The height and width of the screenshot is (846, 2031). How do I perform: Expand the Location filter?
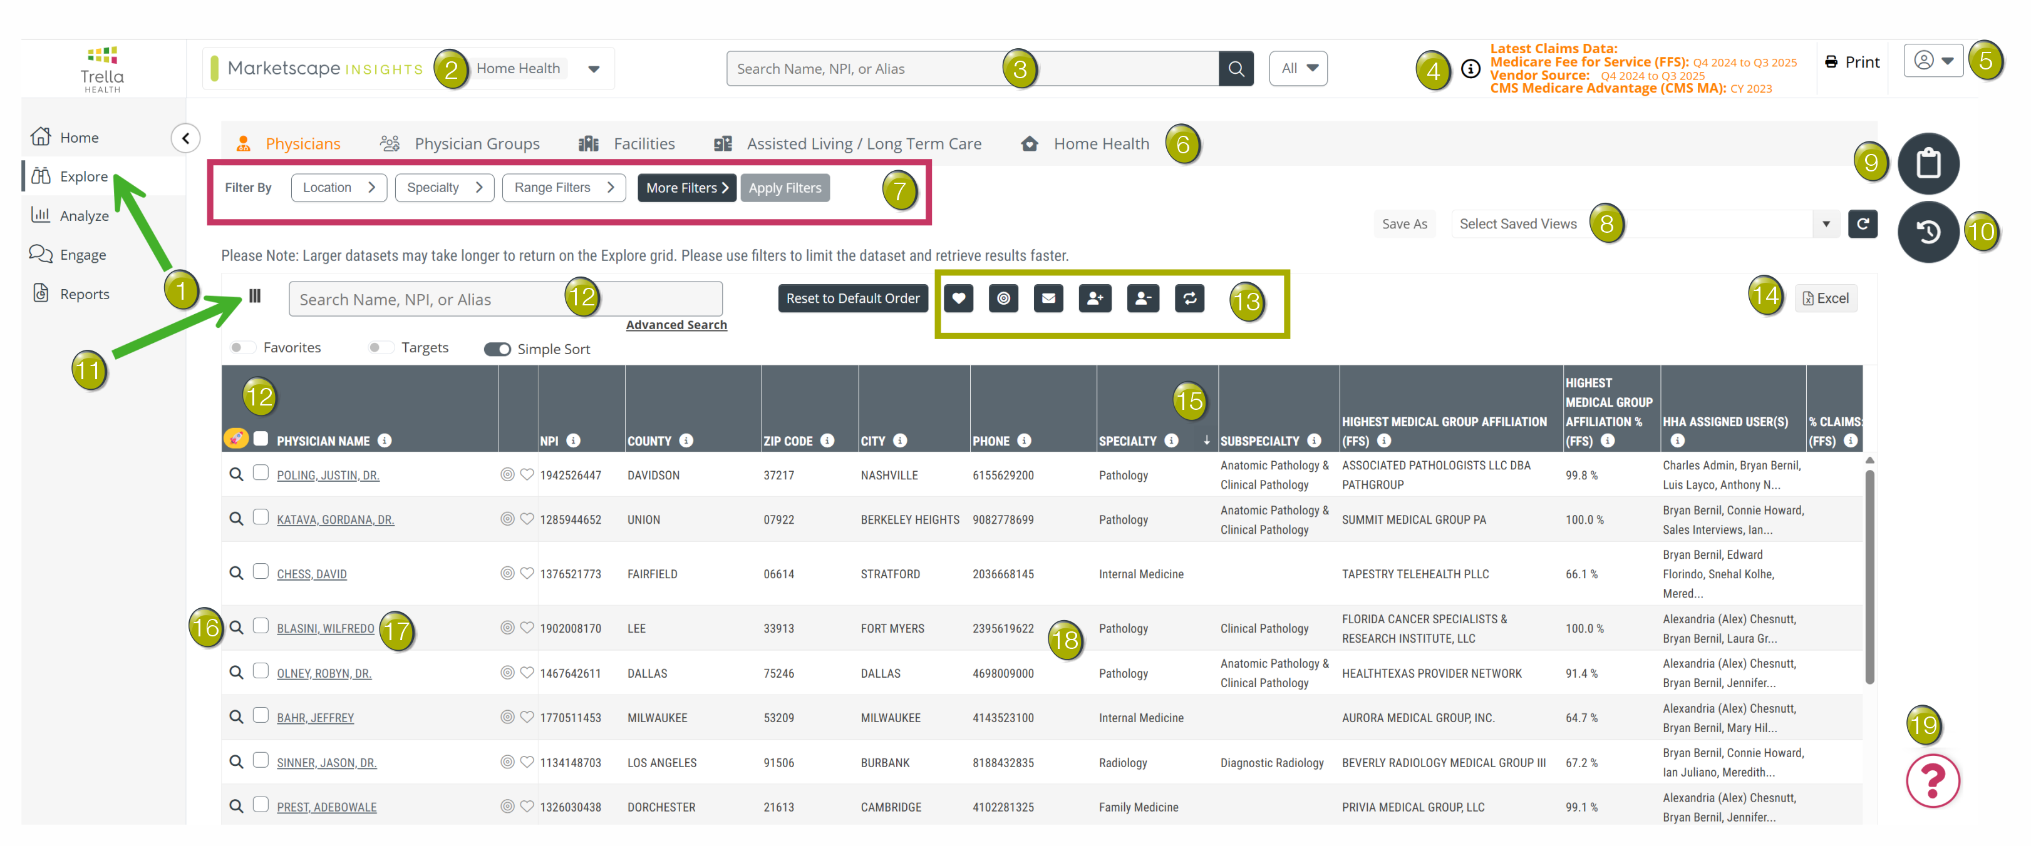point(338,188)
